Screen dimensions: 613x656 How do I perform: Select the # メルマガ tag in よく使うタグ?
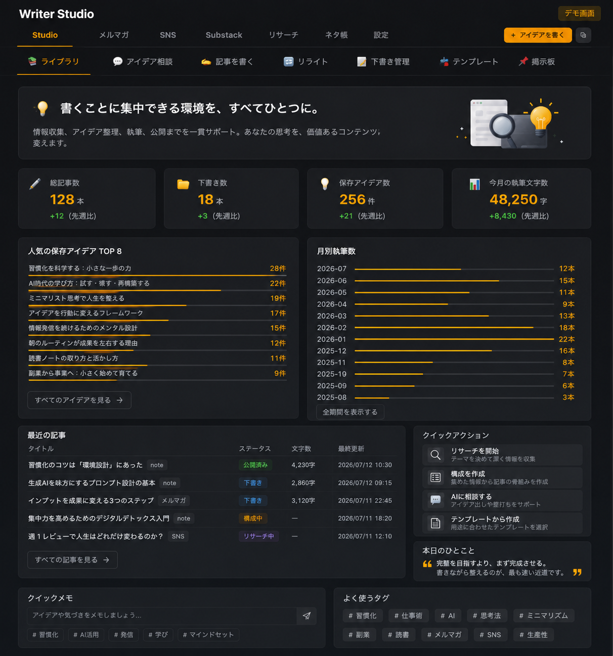pos(444,635)
